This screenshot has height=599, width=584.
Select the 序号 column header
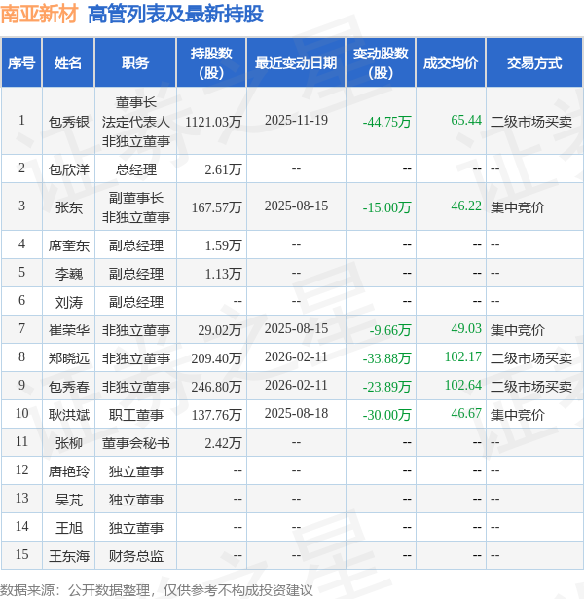21,63
